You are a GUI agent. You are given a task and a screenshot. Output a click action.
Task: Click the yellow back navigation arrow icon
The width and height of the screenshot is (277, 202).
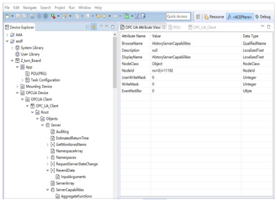(x=105, y=16)
